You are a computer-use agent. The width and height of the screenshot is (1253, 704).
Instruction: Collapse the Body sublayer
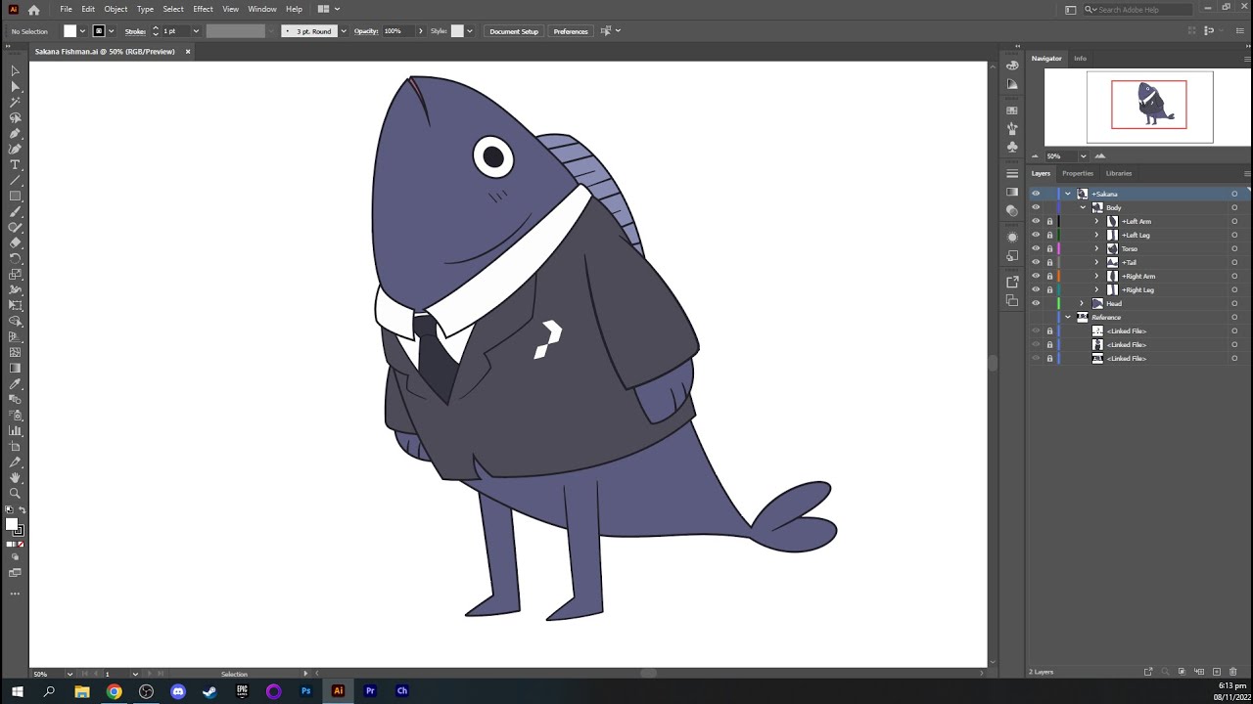click(x=1083, y=207)
